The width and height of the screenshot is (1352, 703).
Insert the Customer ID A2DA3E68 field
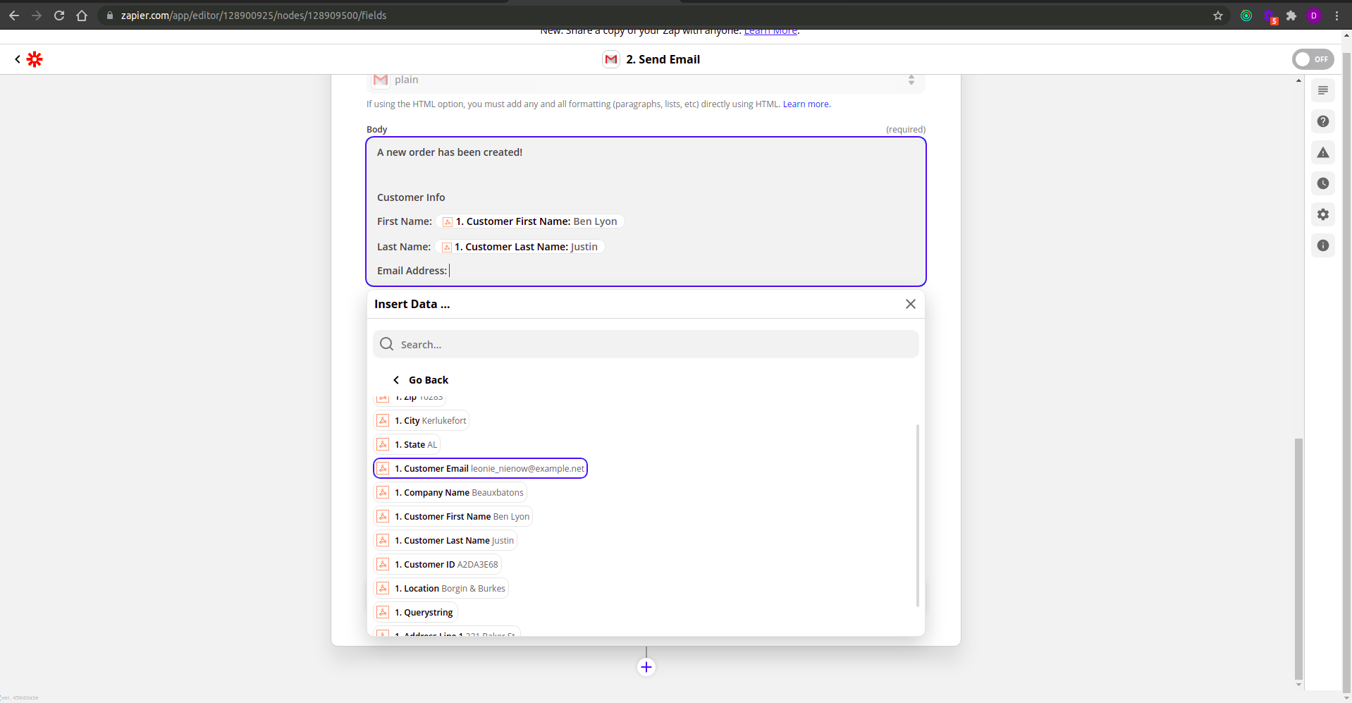click(437, 565)
